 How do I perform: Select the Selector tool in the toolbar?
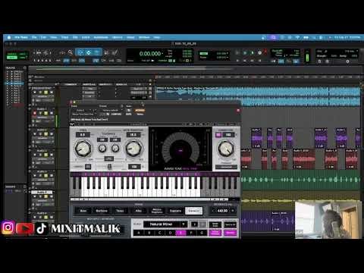89,52
